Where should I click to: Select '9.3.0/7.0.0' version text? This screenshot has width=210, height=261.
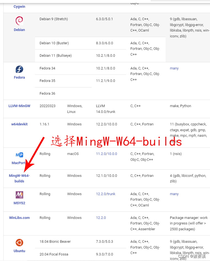click(x=104, y=254)
